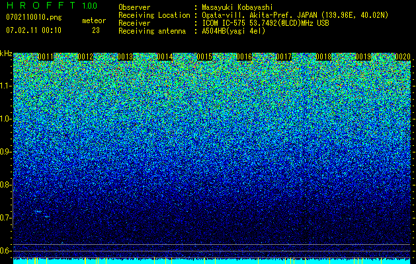Click the 0.6 frequency axis label
The width and height of the screenshot is (416, 264).
point(6,251)
